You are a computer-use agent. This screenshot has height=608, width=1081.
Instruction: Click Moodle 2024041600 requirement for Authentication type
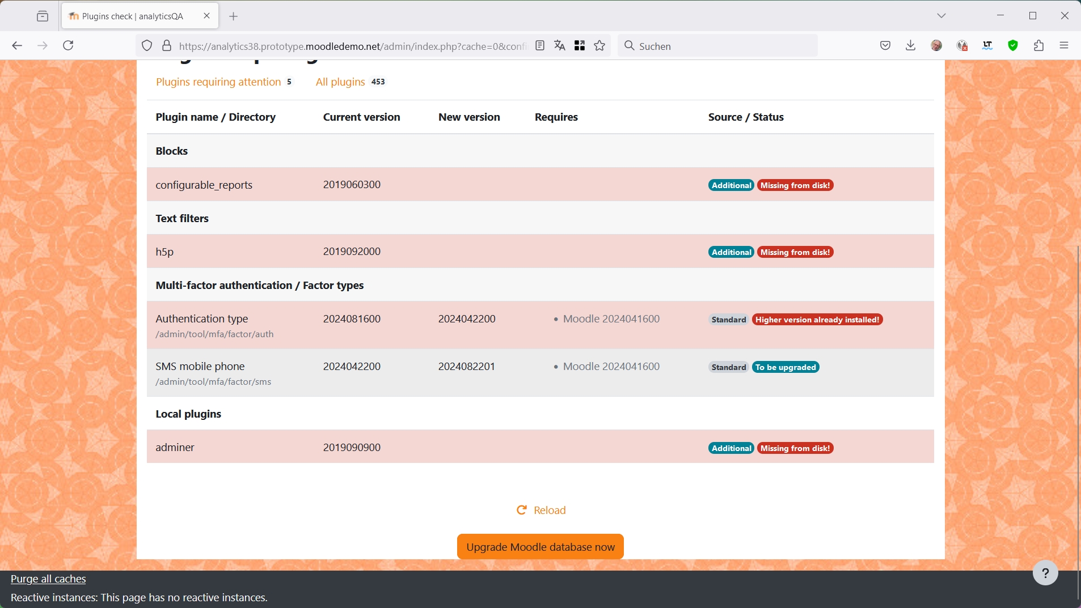[x=611, y=318]
